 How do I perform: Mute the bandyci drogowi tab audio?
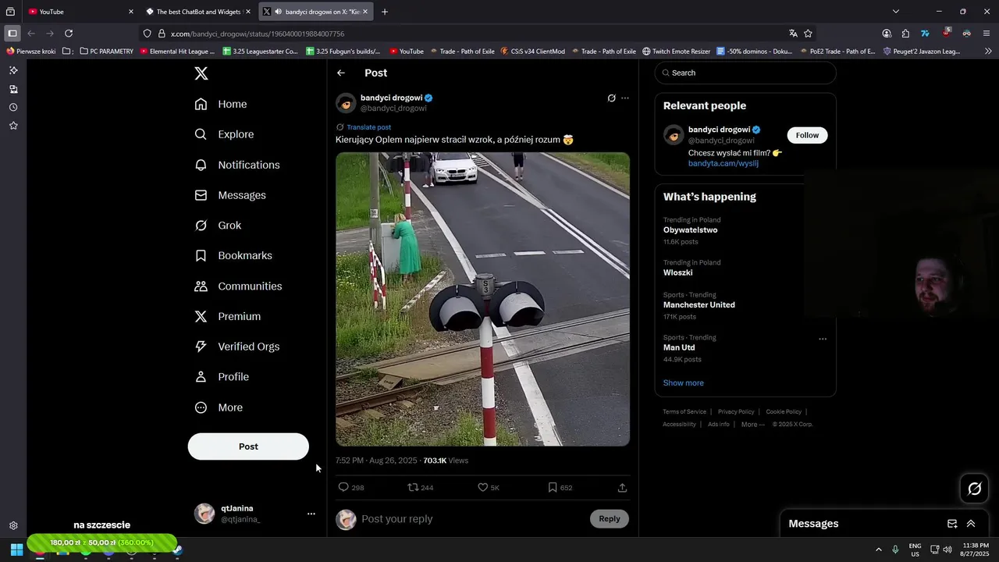[279, 12]
